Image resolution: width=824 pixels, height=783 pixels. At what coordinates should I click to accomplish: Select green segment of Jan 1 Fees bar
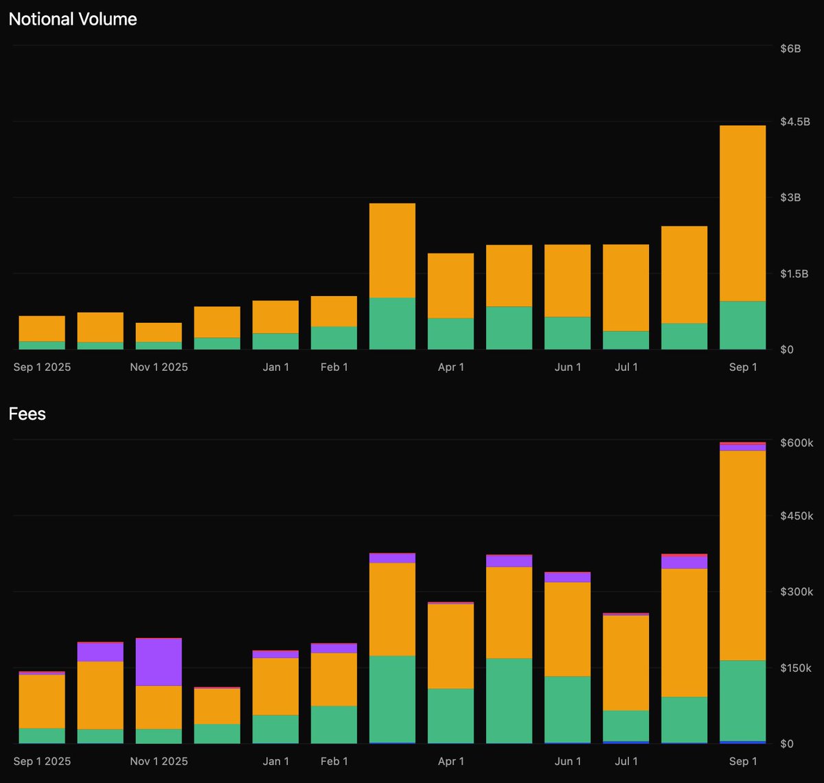(275, 729)
